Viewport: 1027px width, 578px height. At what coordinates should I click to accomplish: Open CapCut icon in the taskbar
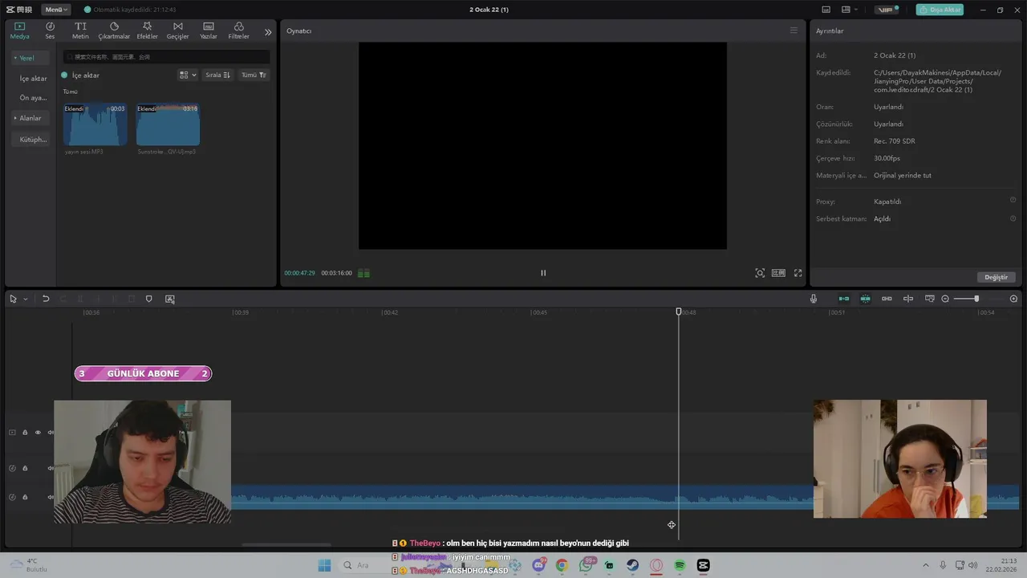(704, 566)
